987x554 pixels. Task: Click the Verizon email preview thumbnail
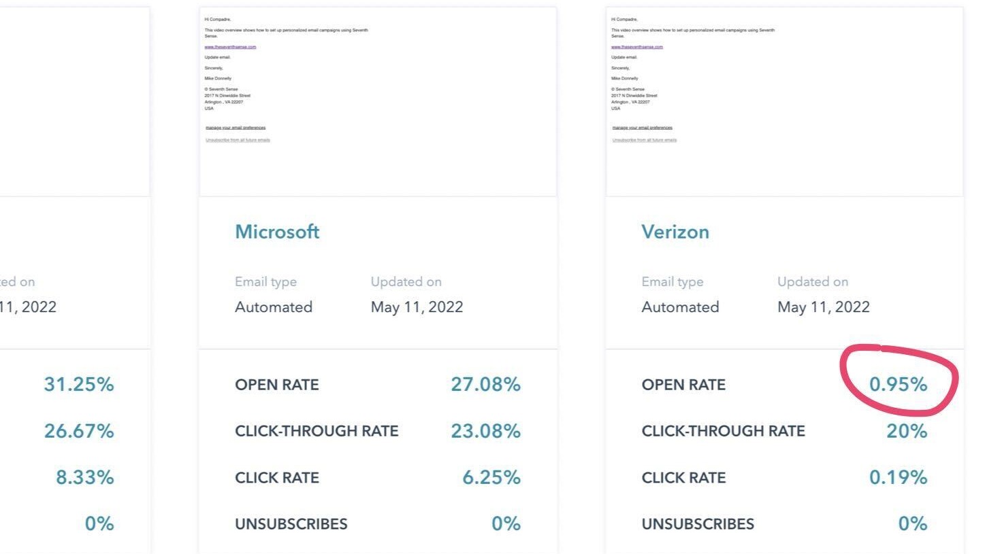coord(784,102)
